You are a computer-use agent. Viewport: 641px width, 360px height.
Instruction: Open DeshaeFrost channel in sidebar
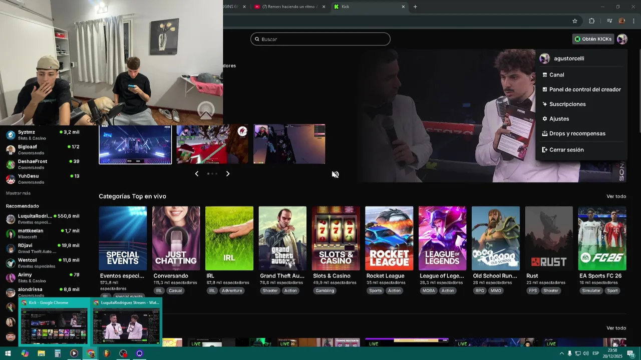pos(43,164)
